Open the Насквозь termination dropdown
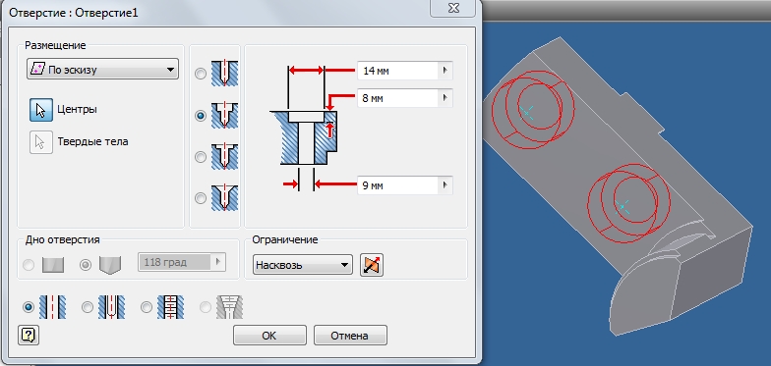The height and width of the screenshot is (366, 771). click(x=303, y=265)
